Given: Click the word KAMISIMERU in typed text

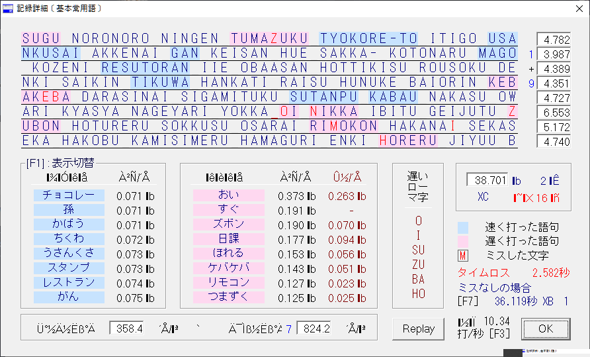Looking at the screenshot, I should click(x=180, y=140).
